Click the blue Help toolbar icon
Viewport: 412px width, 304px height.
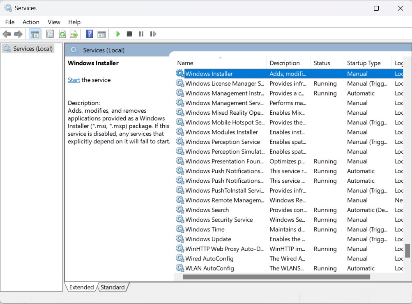(x=90, y=34)
